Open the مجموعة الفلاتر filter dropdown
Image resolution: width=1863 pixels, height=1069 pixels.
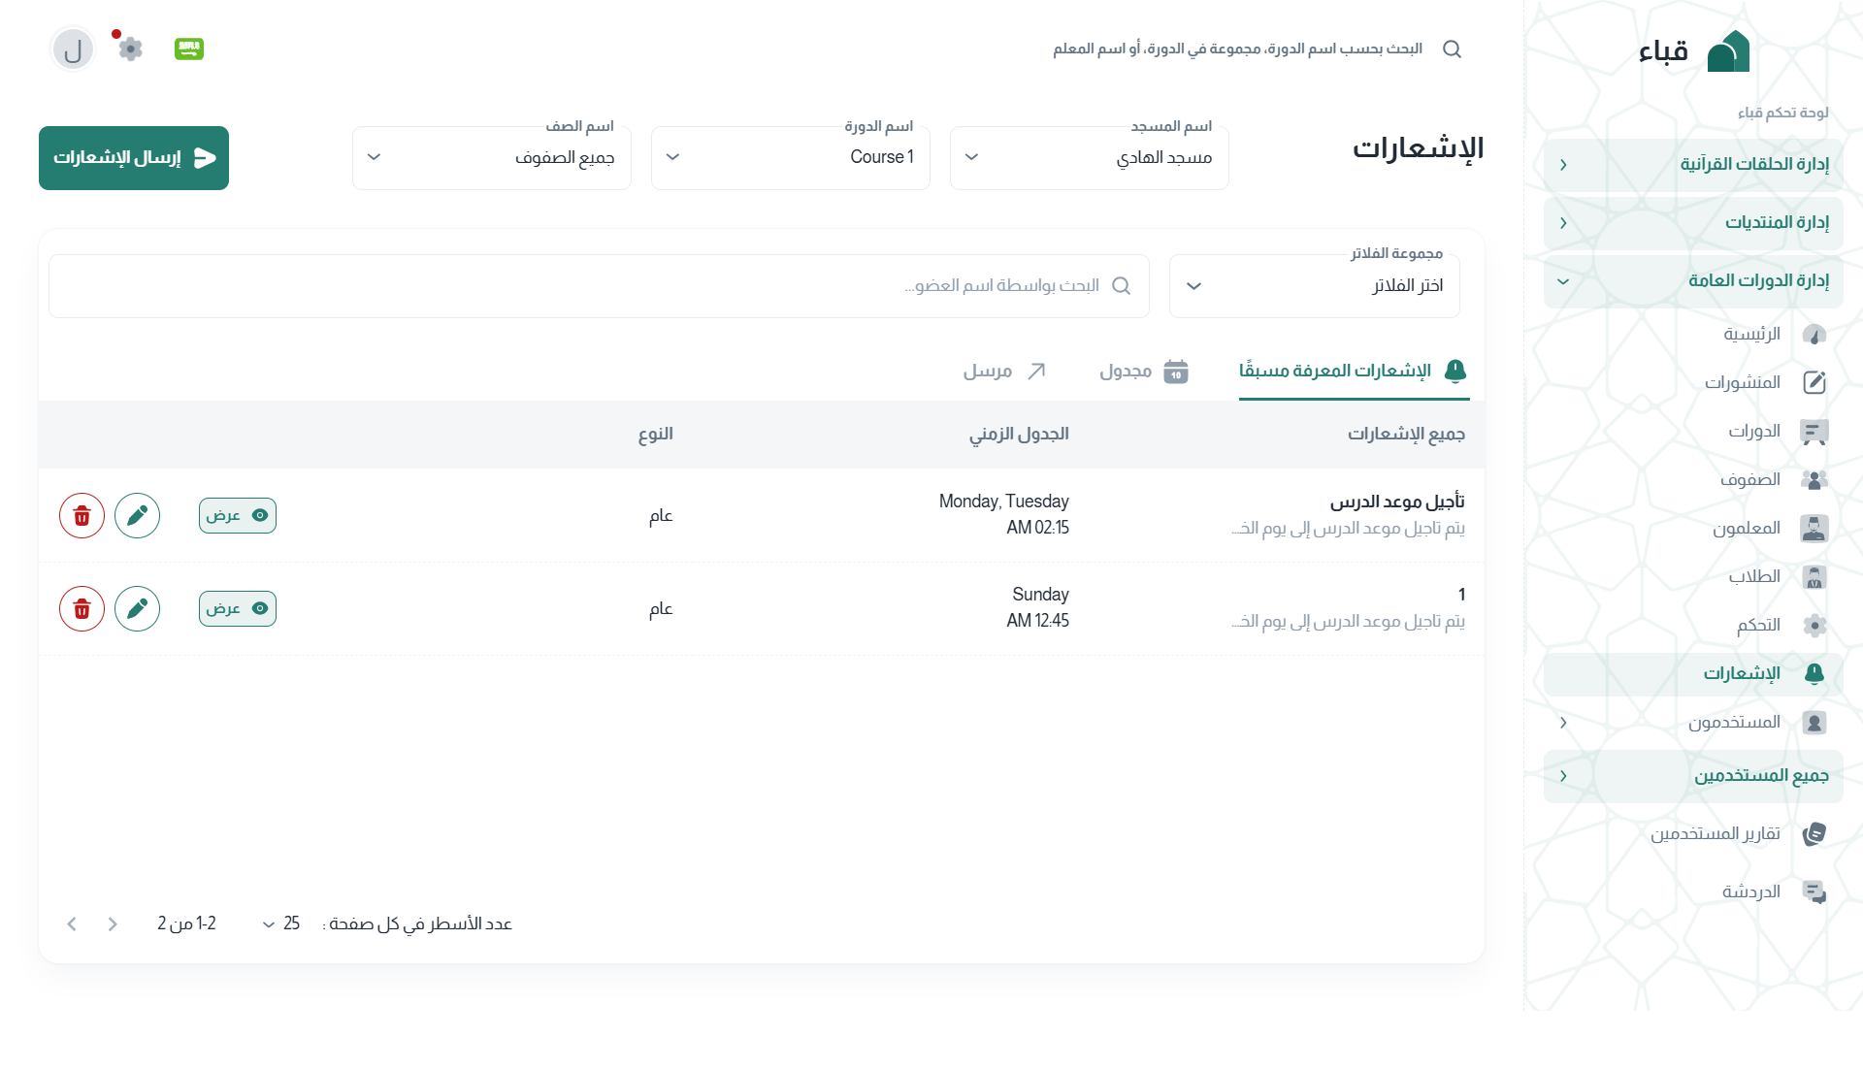1314,286
